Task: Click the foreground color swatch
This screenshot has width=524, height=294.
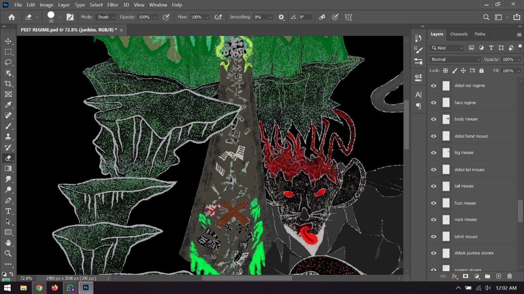Action: (7, 280)
